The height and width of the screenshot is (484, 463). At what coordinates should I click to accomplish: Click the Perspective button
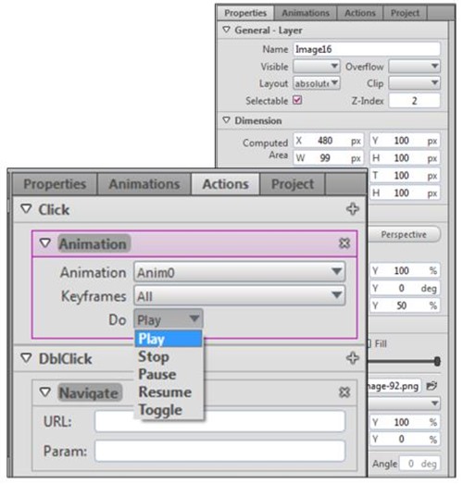click(403, 234)
